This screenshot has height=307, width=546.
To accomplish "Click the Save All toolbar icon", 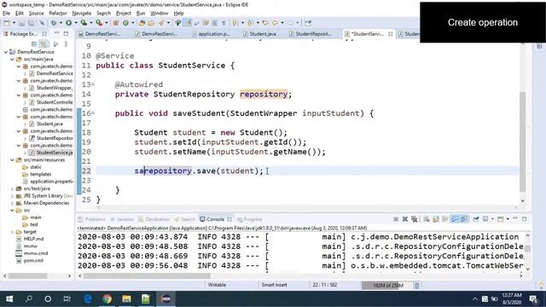I will tap(31, 23).
